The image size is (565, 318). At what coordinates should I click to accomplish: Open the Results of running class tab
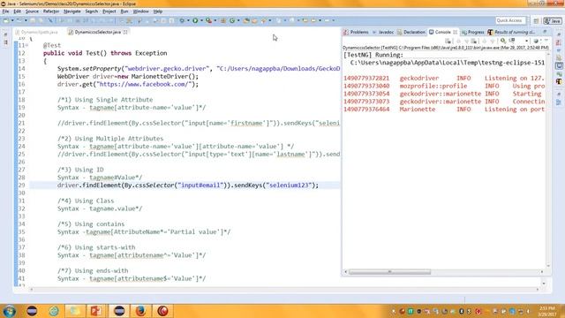coord(512,32)
